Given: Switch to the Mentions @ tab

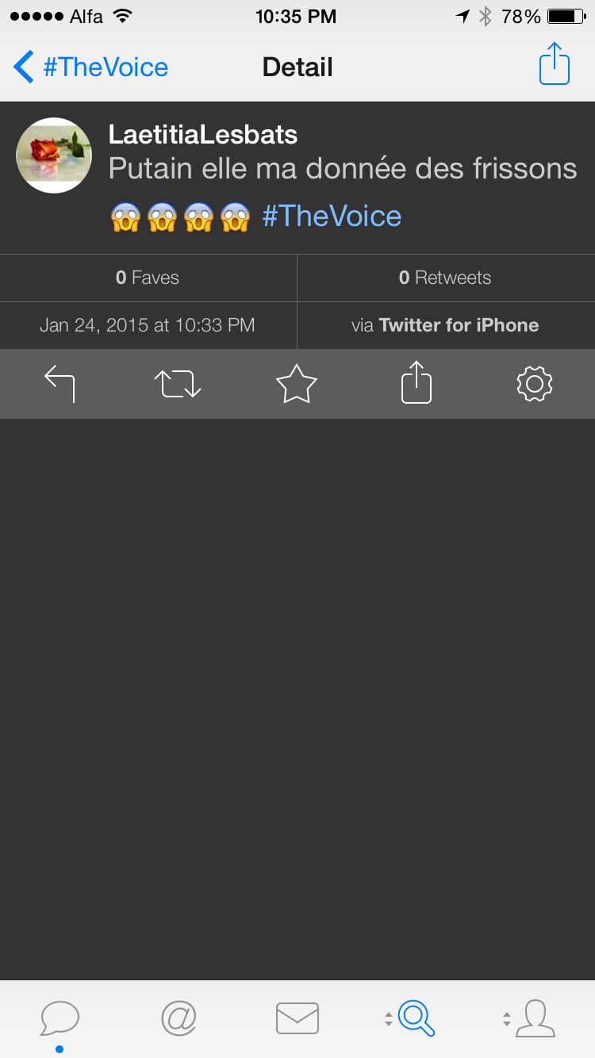Looking at the screenshot, I should click(178, 1018).
